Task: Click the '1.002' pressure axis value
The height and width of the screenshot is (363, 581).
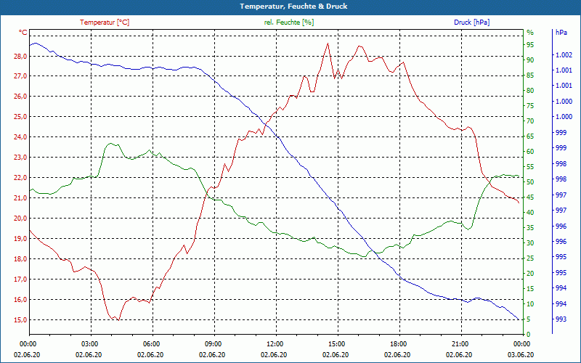Action: pyautogui.click(x=564, y=55)
